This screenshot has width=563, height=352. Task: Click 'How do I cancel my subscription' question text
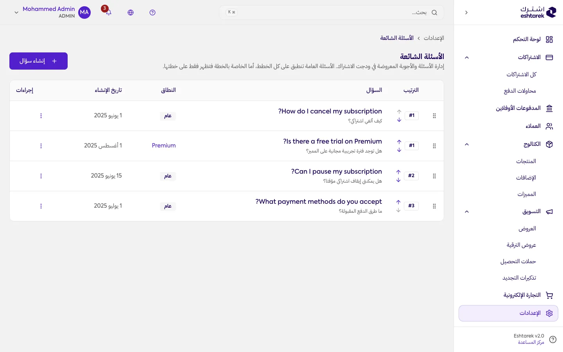(330, 111)
